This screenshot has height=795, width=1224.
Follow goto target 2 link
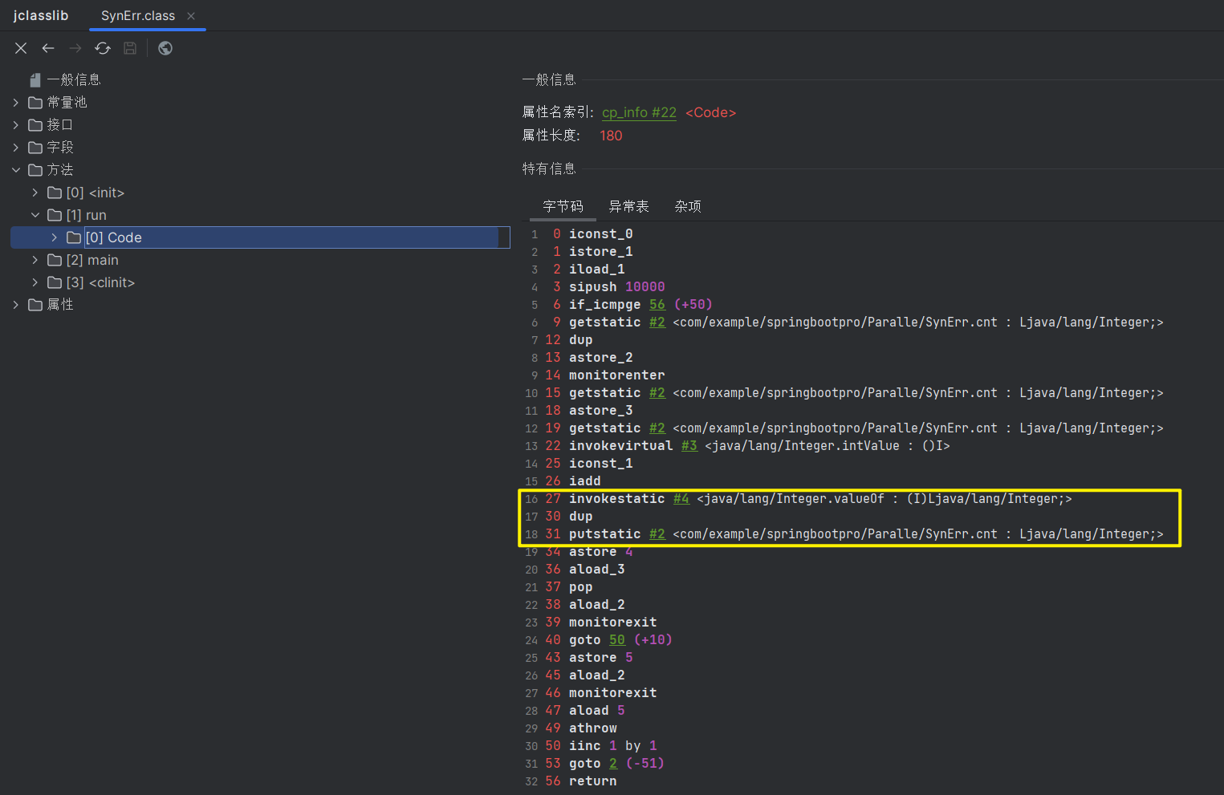click(612, 763)
